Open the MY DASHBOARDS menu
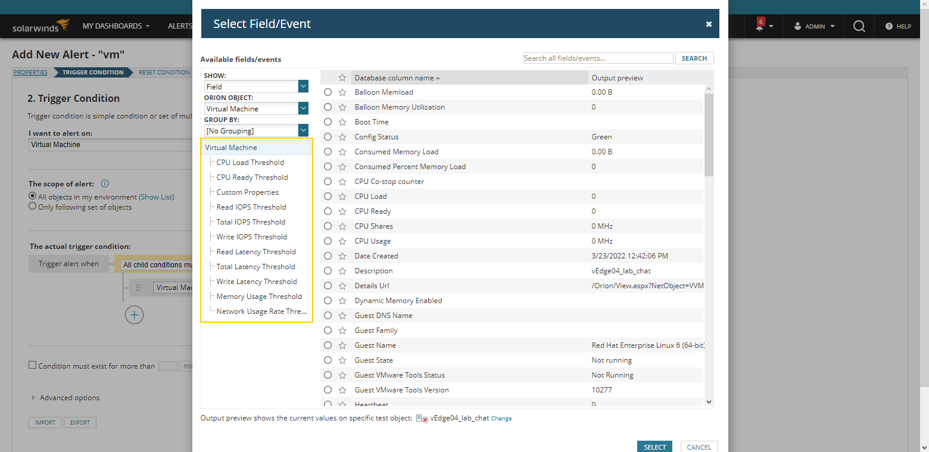 116,26
